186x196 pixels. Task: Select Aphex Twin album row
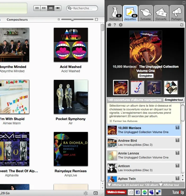[x=144, y=179]
